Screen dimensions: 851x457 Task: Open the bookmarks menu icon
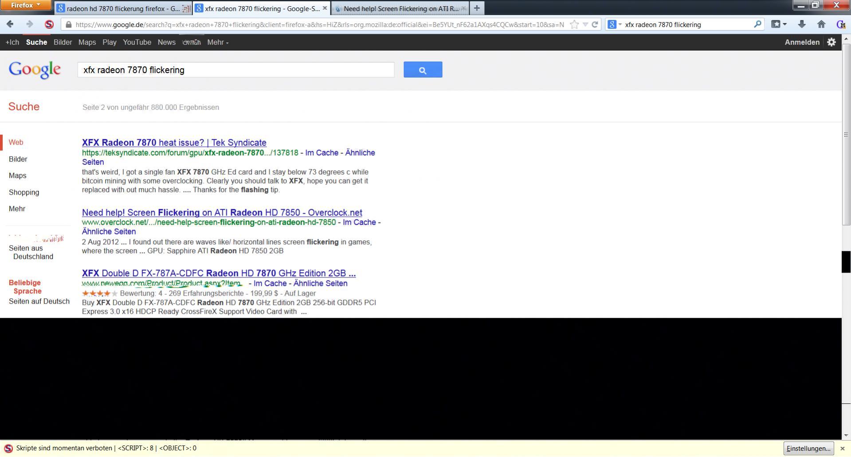(778, 24)
